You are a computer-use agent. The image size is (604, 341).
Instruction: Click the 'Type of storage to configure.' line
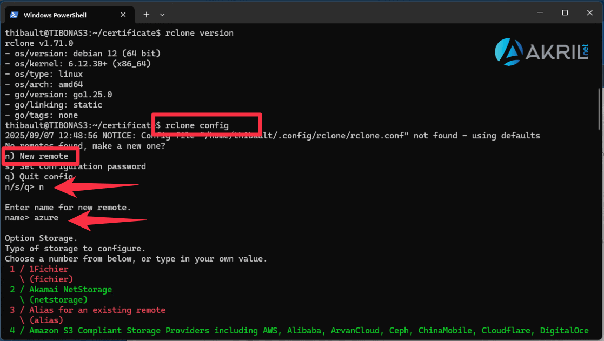(75, 249)
